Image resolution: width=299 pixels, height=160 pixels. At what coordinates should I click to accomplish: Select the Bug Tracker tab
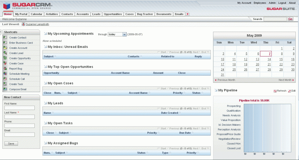[145, 14]
